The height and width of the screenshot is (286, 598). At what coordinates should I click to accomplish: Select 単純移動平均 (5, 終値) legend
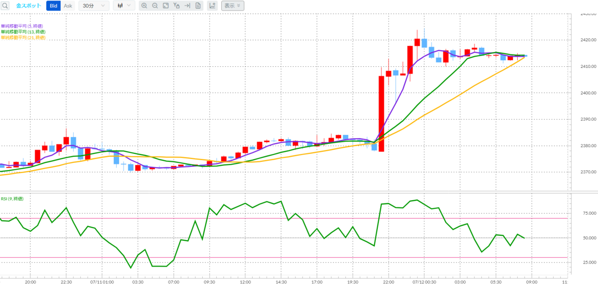23,26
